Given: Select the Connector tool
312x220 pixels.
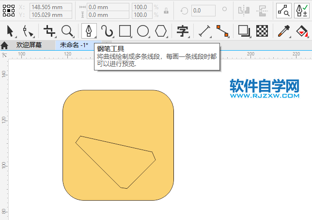Looking at the screenshot, I should click(x=222, y=31).
